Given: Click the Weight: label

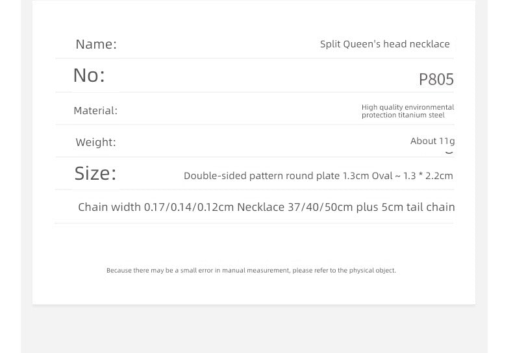Looking at the screenshot, I should coord(95,142).
